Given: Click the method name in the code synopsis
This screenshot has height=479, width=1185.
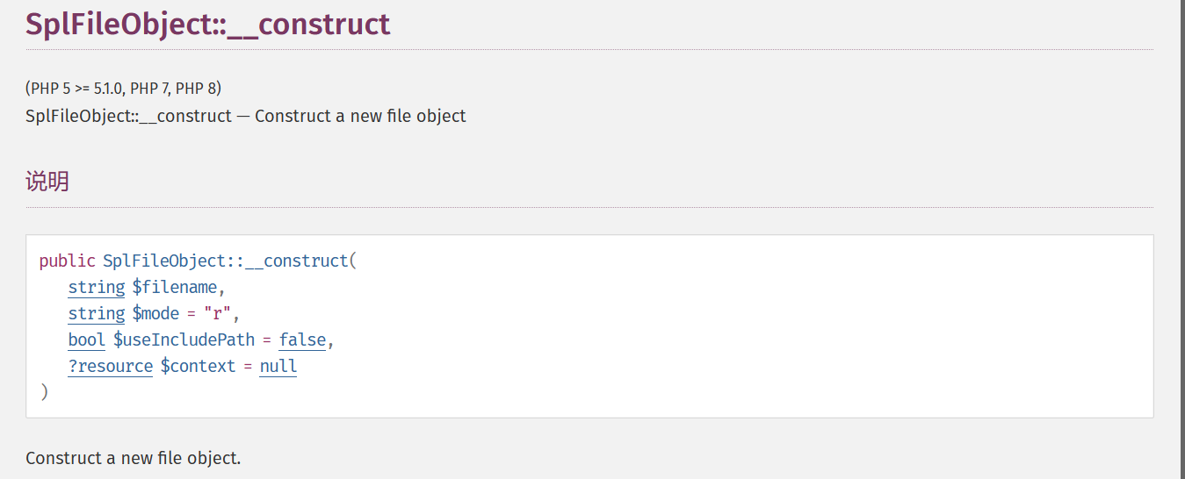Looking at the screenshot, I should [226, 261].
